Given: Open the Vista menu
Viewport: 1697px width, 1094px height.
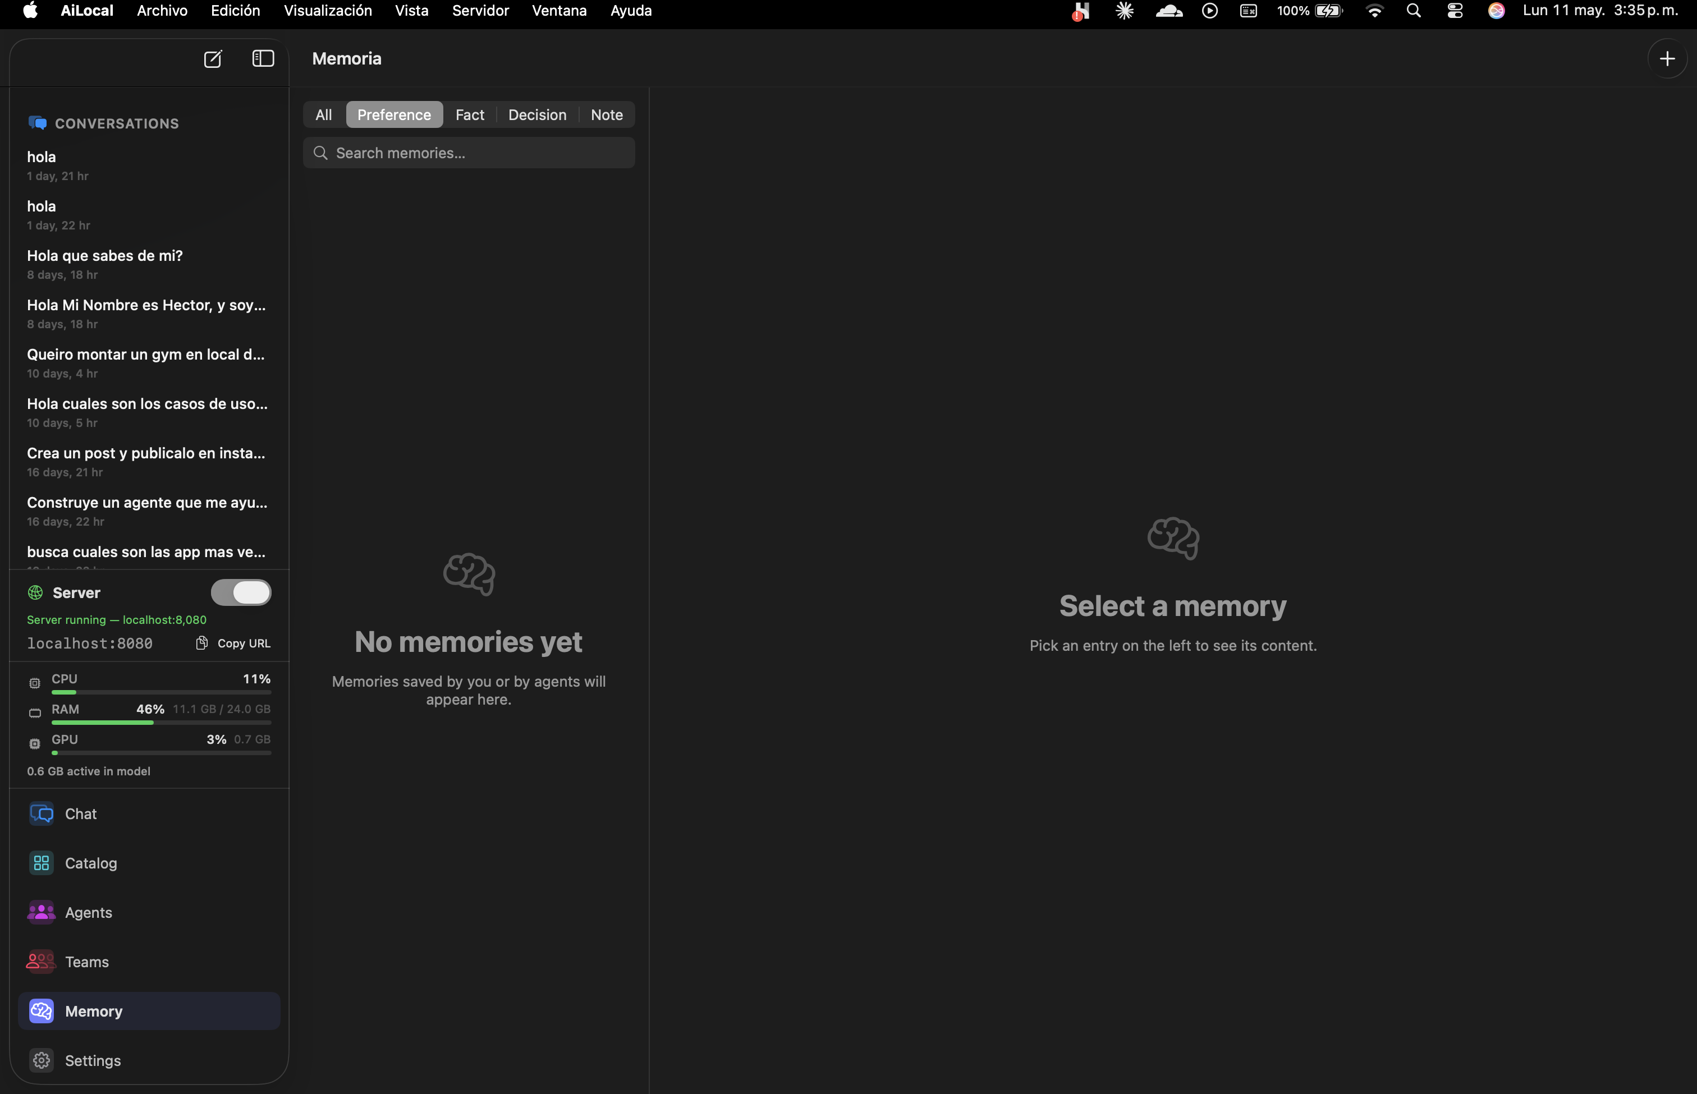Looking at the screenshot, I should point(411,11).
